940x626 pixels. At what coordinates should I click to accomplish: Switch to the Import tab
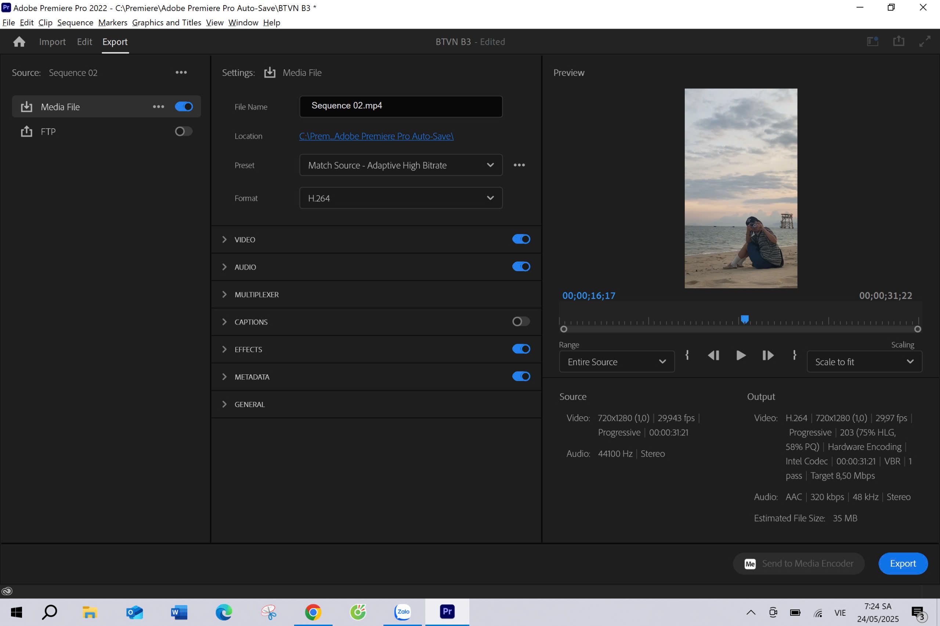click(53, 41)
